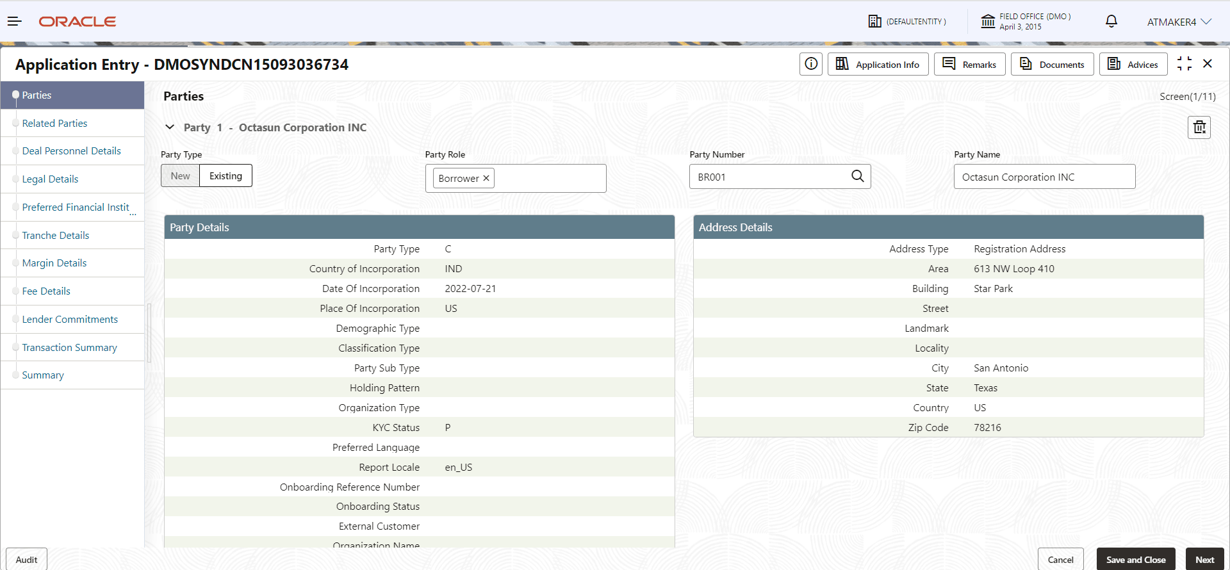Image resolution: width=1230 pixels, height=570 pixels.
Task: Open the Advices panel
Action: point(1134,64)
